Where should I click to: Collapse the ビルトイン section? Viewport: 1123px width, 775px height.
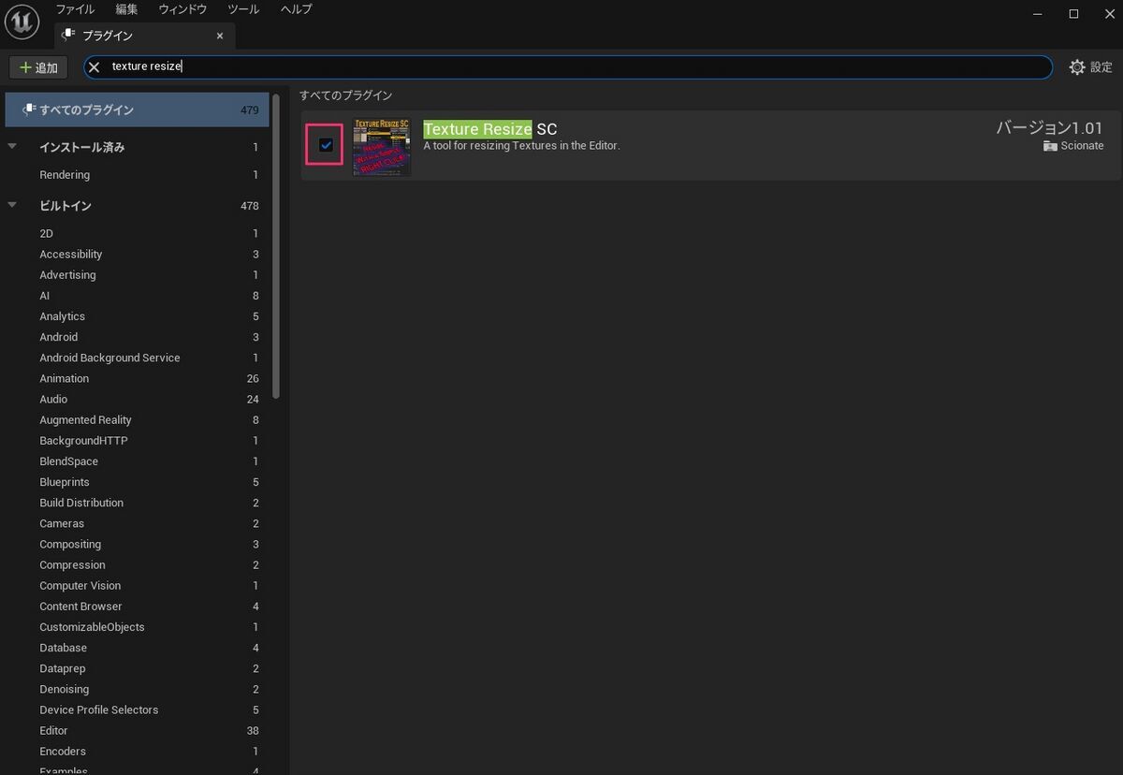tap(12, 205)
